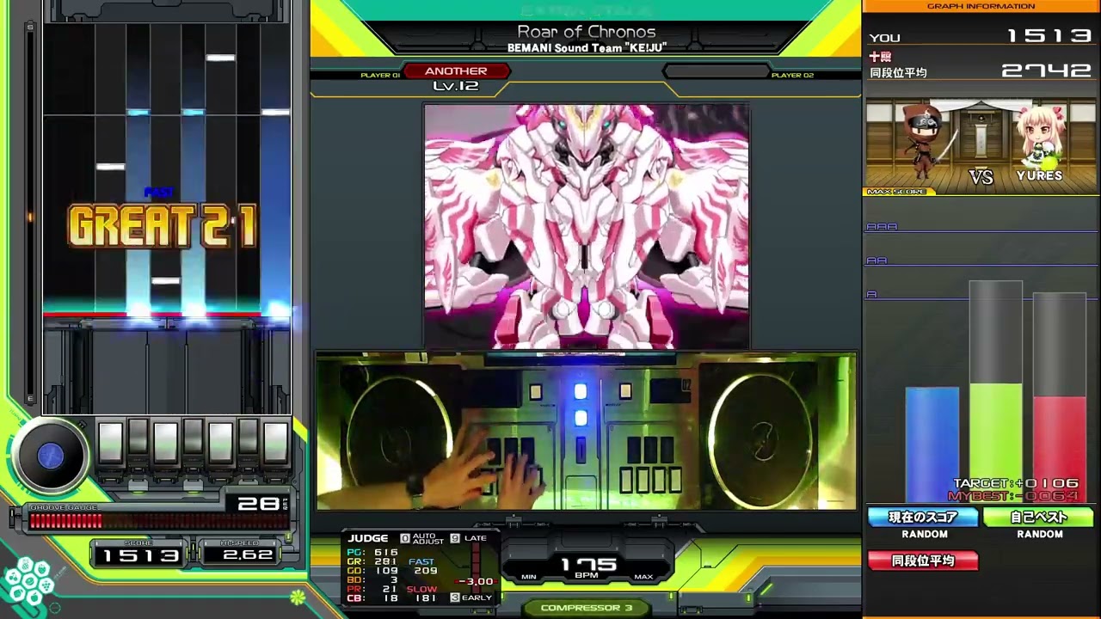This screenshot has height=619, width=1101.
Task: Click RANDOM label under 現在のスコア
Action: click(x=925, y=535)
